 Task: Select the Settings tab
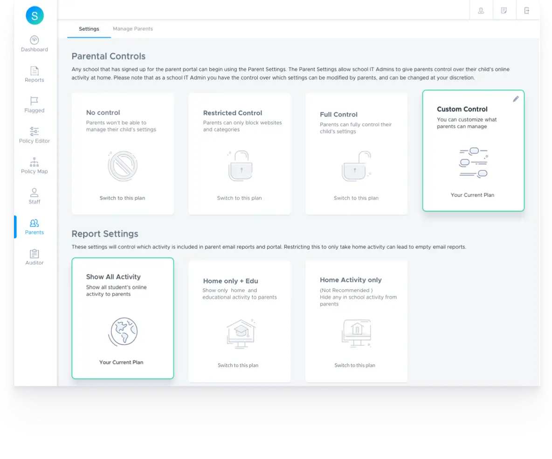point(89,28)
